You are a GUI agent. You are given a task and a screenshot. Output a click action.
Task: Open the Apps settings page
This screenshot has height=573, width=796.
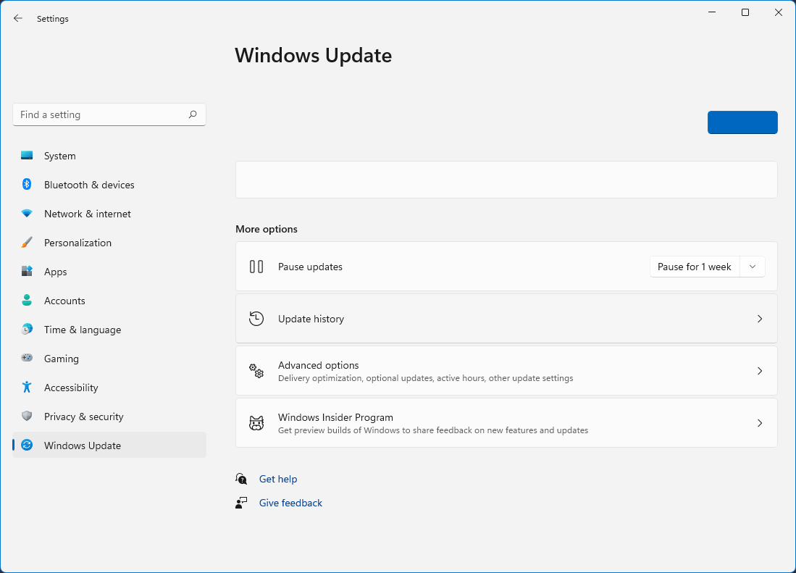[x=56, y=272]
